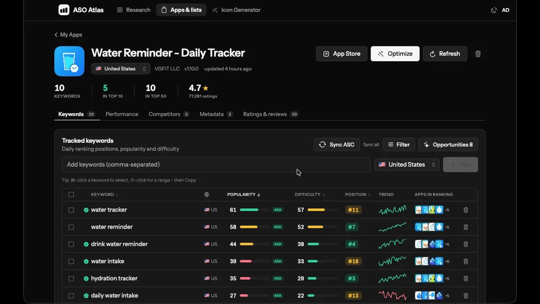Click the verified badge beside hydration tracker
The width and height of the screenshot is (540, 304).
86,279
